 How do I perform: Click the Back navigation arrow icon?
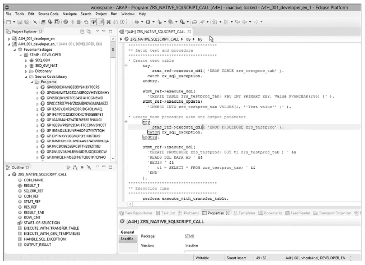[x=245, y=22]
